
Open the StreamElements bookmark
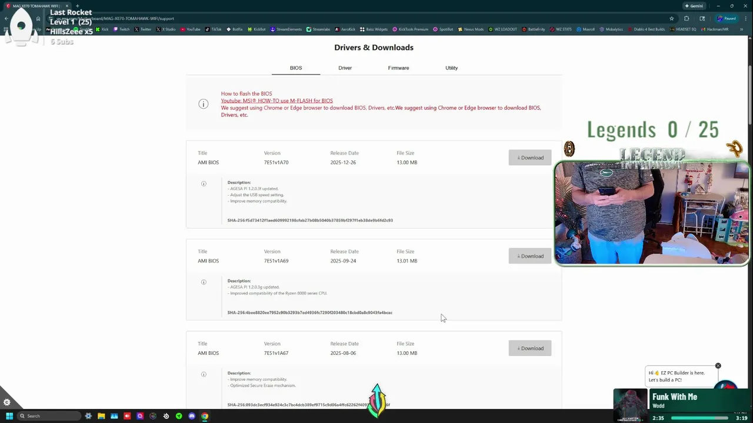click(286, 29)
